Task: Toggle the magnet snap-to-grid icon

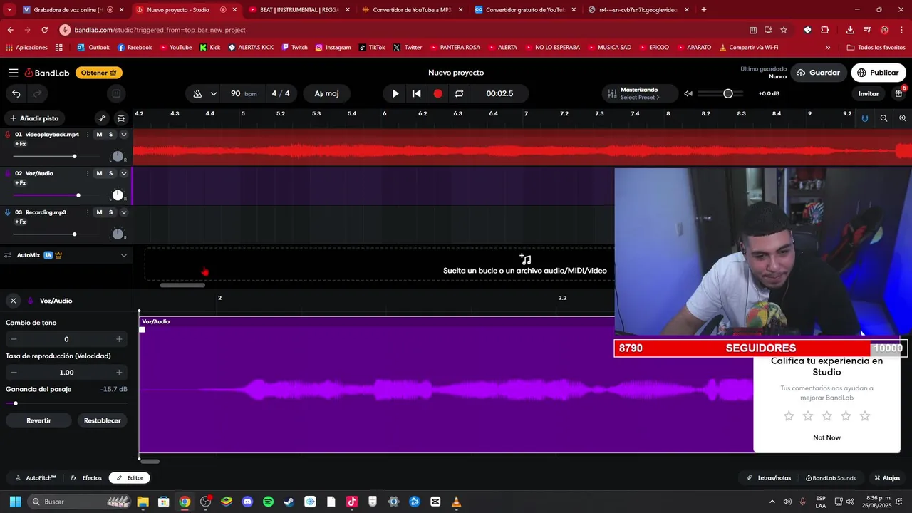Action: 865,118
